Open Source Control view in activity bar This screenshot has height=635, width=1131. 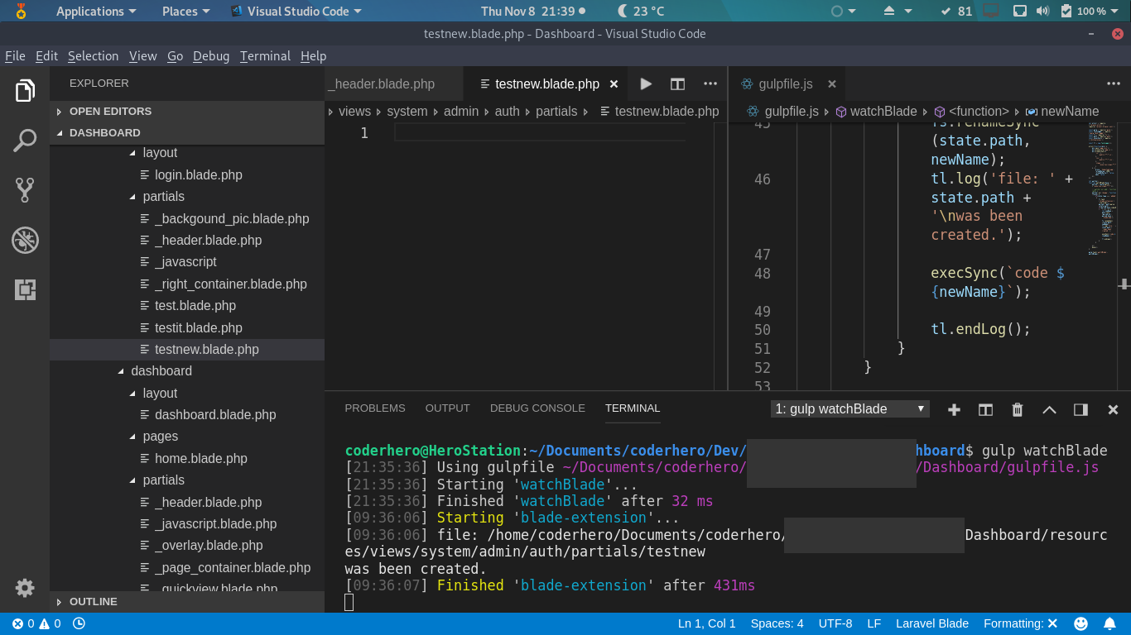25,190
